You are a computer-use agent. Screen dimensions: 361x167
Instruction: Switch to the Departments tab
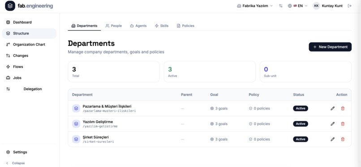84,26
